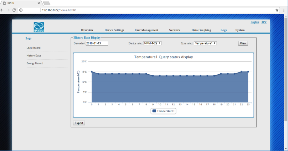Open Chrome three-dot menu
288x151 pixels.
(x=283, y=10)
